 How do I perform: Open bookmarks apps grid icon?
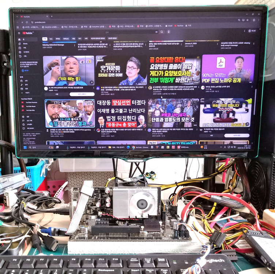point(18,27)
